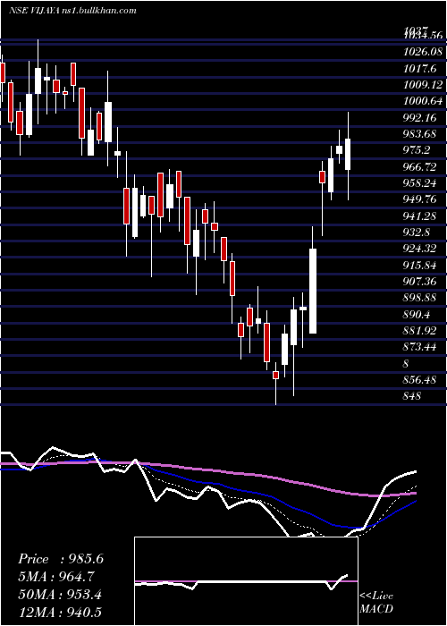
Task: Click the 848 price axis label
Action: 412,396
